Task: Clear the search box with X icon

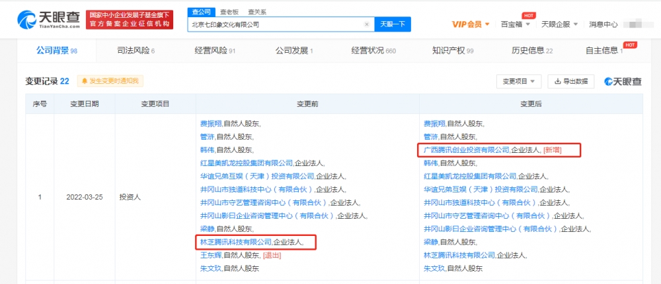Action: click(x=367, y=24)
